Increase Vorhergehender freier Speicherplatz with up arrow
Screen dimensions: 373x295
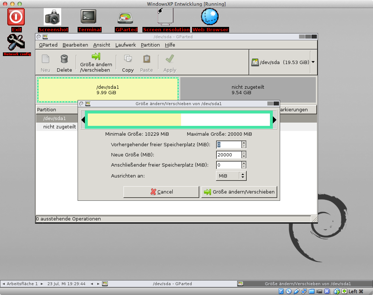(244, 143)
